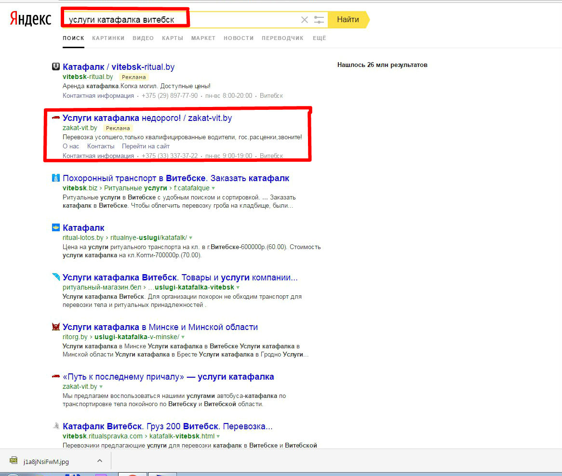This screenshot has height=476, width=562.
Task: Open the download item menu chevron for j1a8jNsiFwM.jpg
Action: point(100,461)
